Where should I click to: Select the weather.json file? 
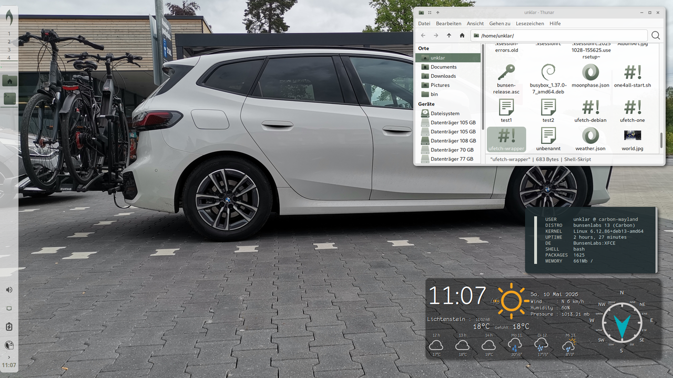click(590, 139)
